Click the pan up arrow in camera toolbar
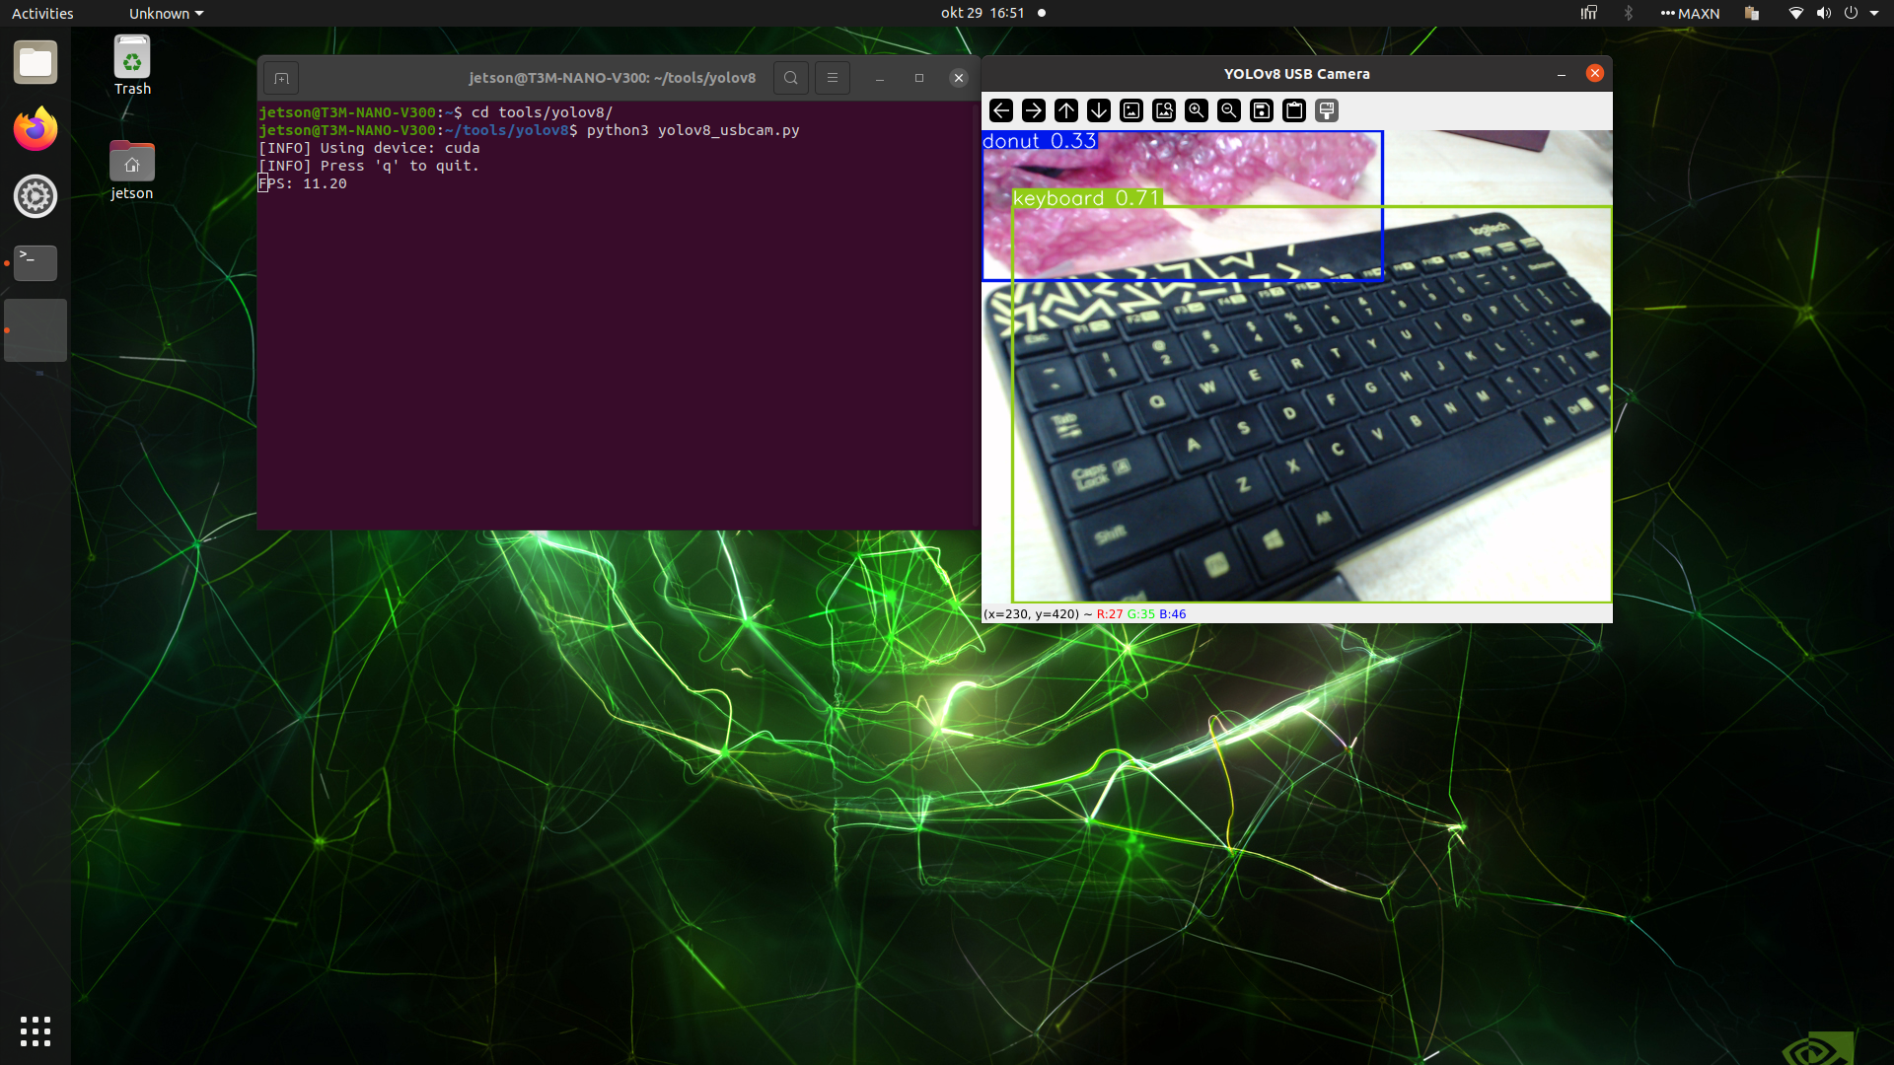This screenshot has width=1894, height=1065. (x=1066, y=110)
